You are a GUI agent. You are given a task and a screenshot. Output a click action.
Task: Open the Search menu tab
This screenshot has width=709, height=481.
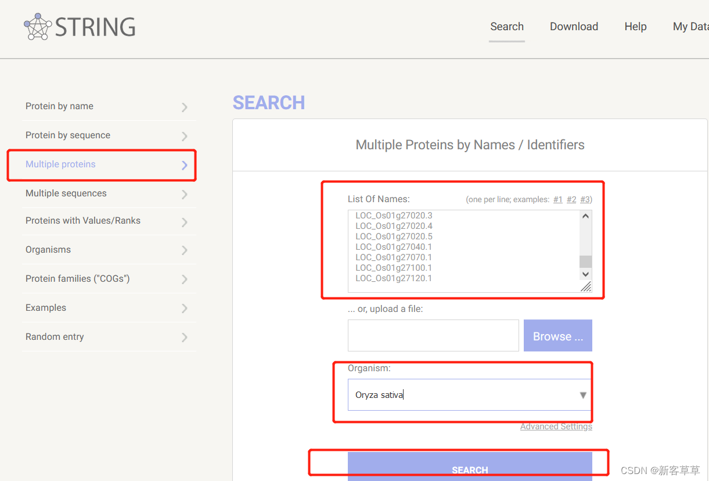click(507, 27)
